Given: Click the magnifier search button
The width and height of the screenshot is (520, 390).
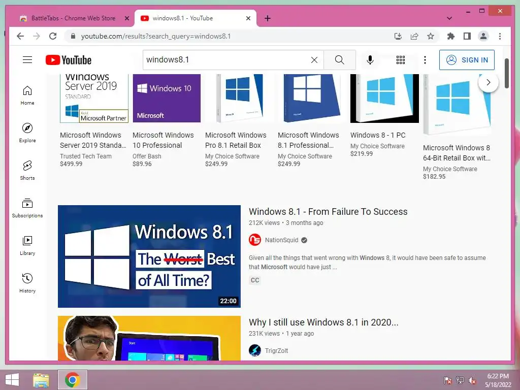Looking at the screenshot, I should [x=339, y=60].
